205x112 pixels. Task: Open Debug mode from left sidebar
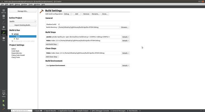click(4, 27)
